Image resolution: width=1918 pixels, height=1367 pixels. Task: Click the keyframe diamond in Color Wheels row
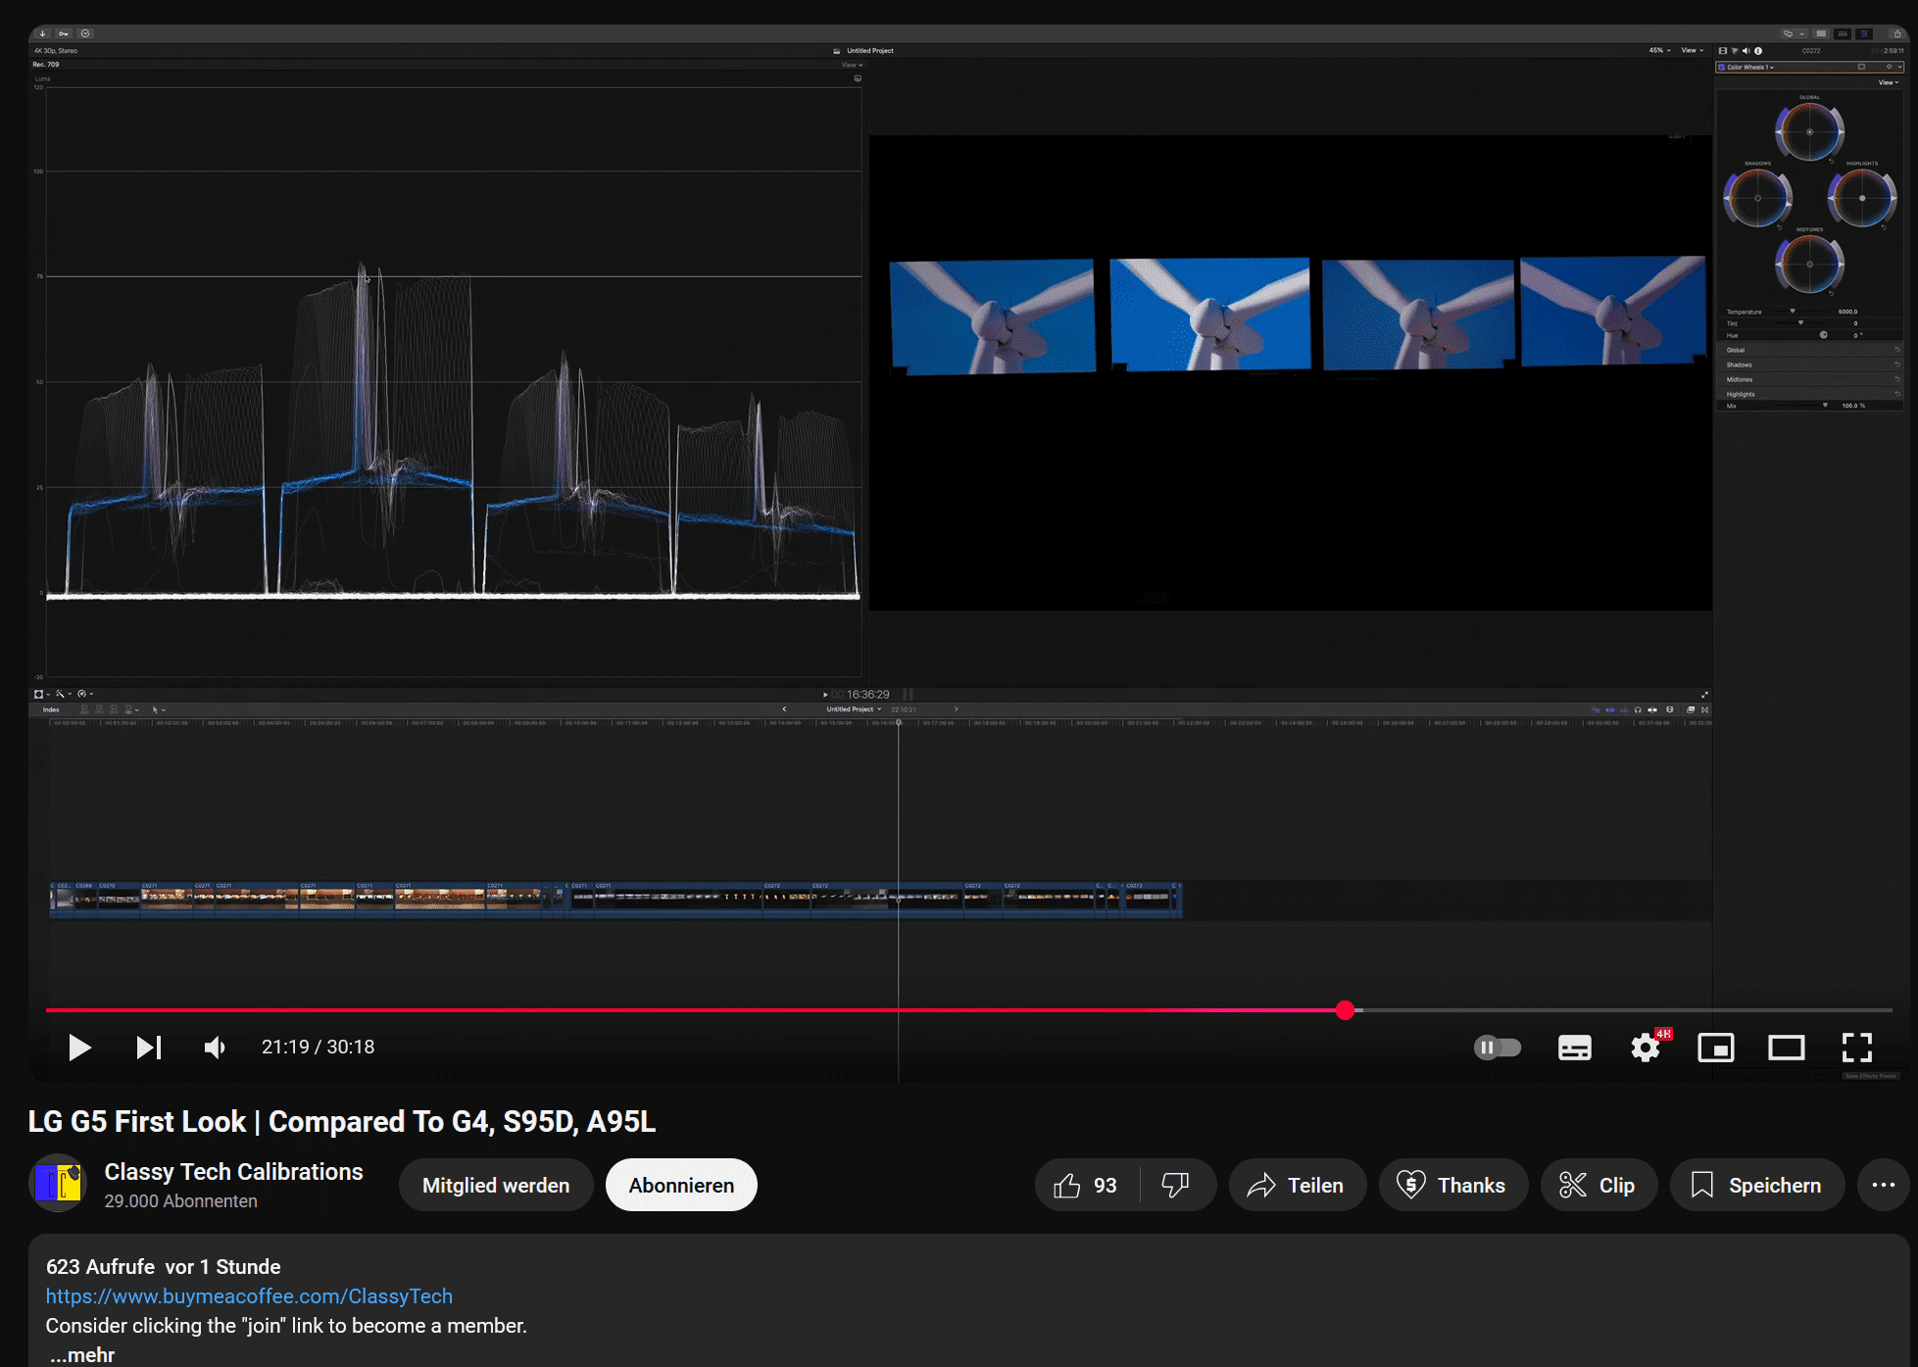coord(1889,67)
